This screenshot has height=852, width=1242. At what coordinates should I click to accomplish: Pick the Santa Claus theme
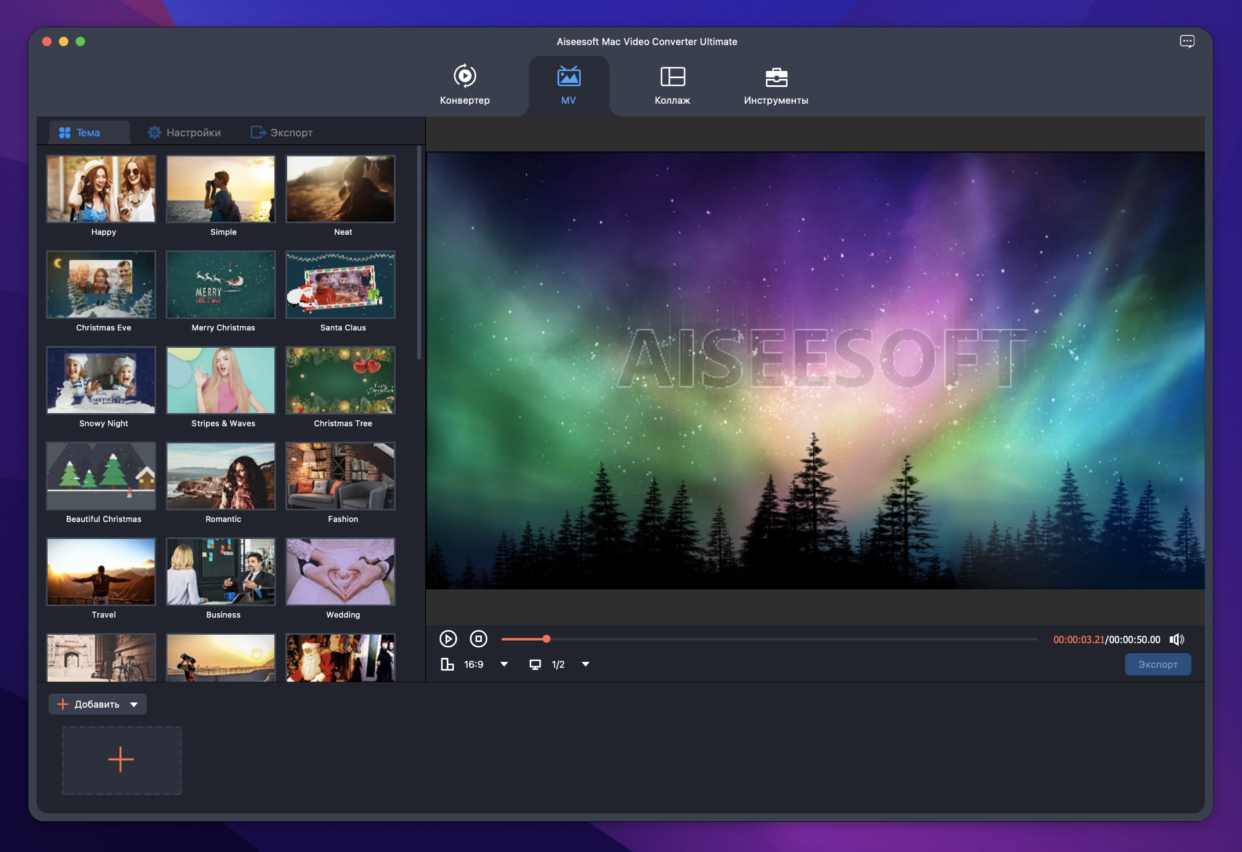(341, 285)
